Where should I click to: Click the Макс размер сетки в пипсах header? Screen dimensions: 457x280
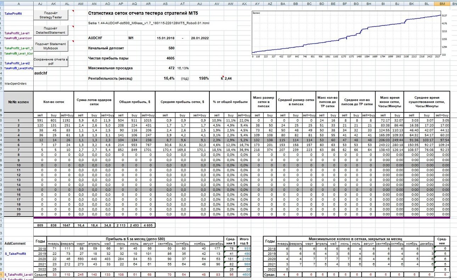(264, 102)
